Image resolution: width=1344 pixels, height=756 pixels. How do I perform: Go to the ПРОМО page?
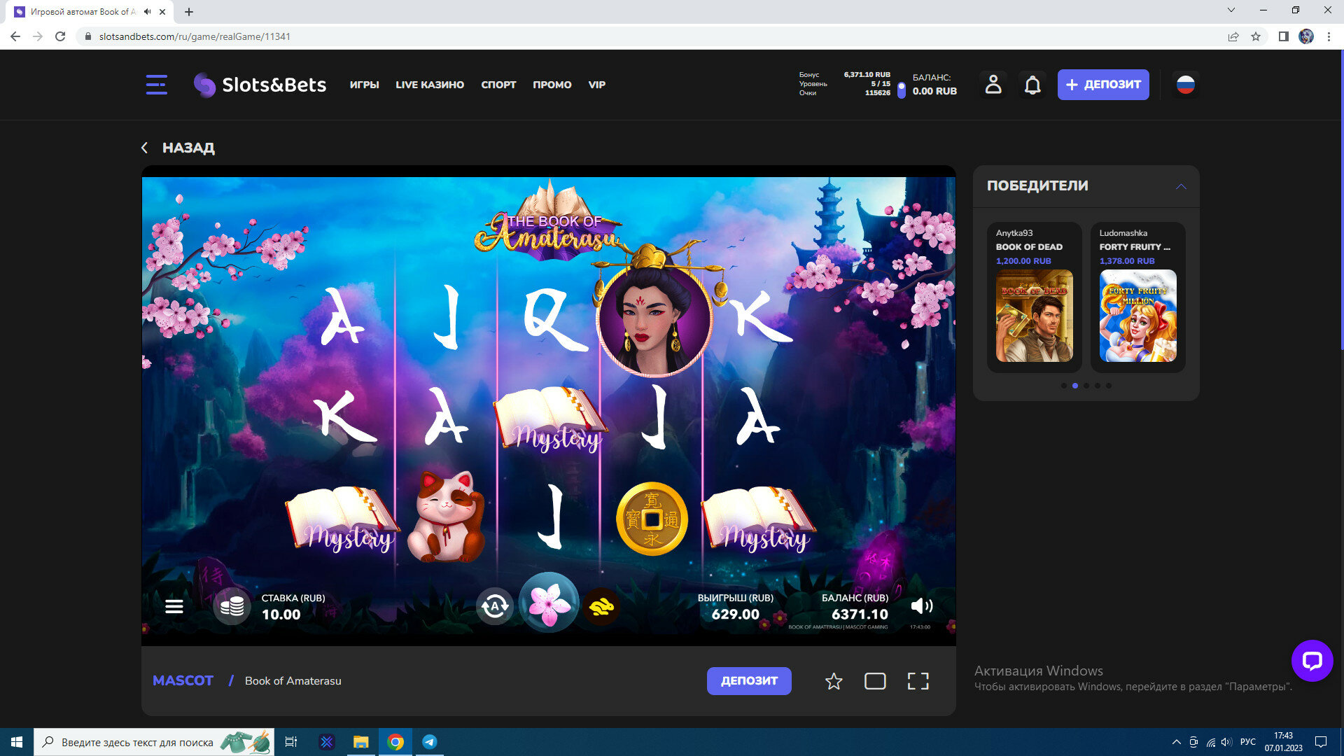click(552, 85)
